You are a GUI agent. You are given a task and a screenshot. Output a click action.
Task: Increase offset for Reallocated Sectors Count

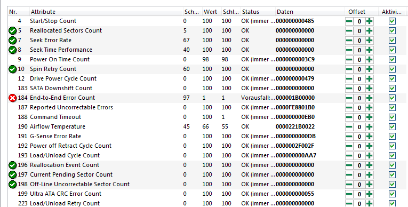[x=369, y=31]
